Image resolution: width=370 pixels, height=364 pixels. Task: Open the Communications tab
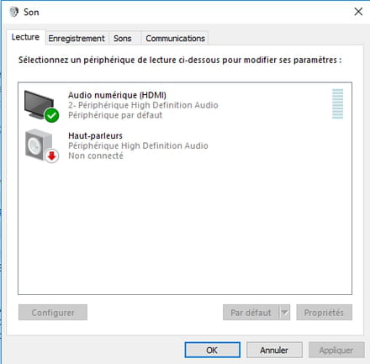[x=175, y=38]
